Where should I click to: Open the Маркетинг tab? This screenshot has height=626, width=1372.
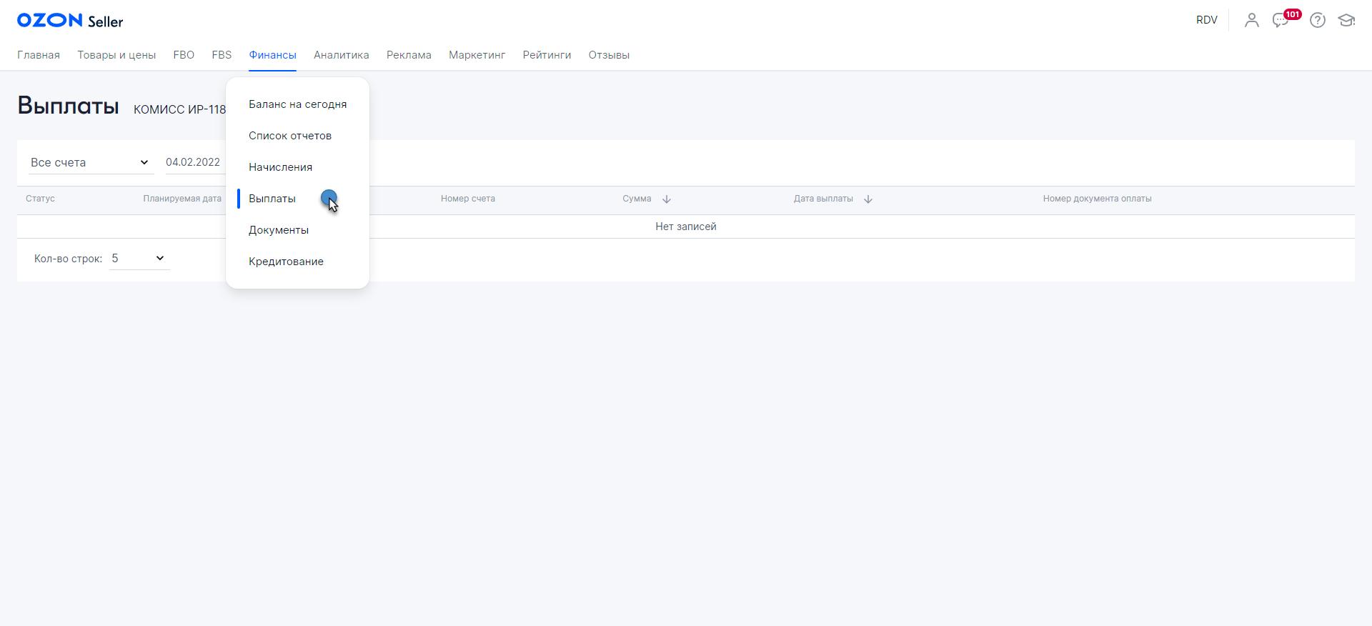pos(477,55)
